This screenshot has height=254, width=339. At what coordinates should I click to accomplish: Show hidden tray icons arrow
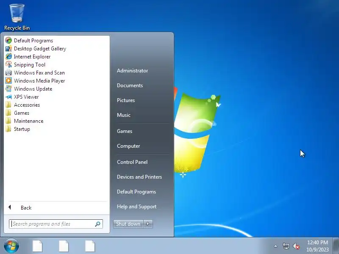pyautogui.click(x=276, y=246)
